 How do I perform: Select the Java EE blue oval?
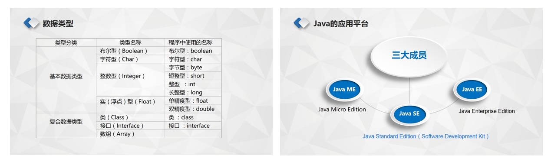click(x=474, y=90)
